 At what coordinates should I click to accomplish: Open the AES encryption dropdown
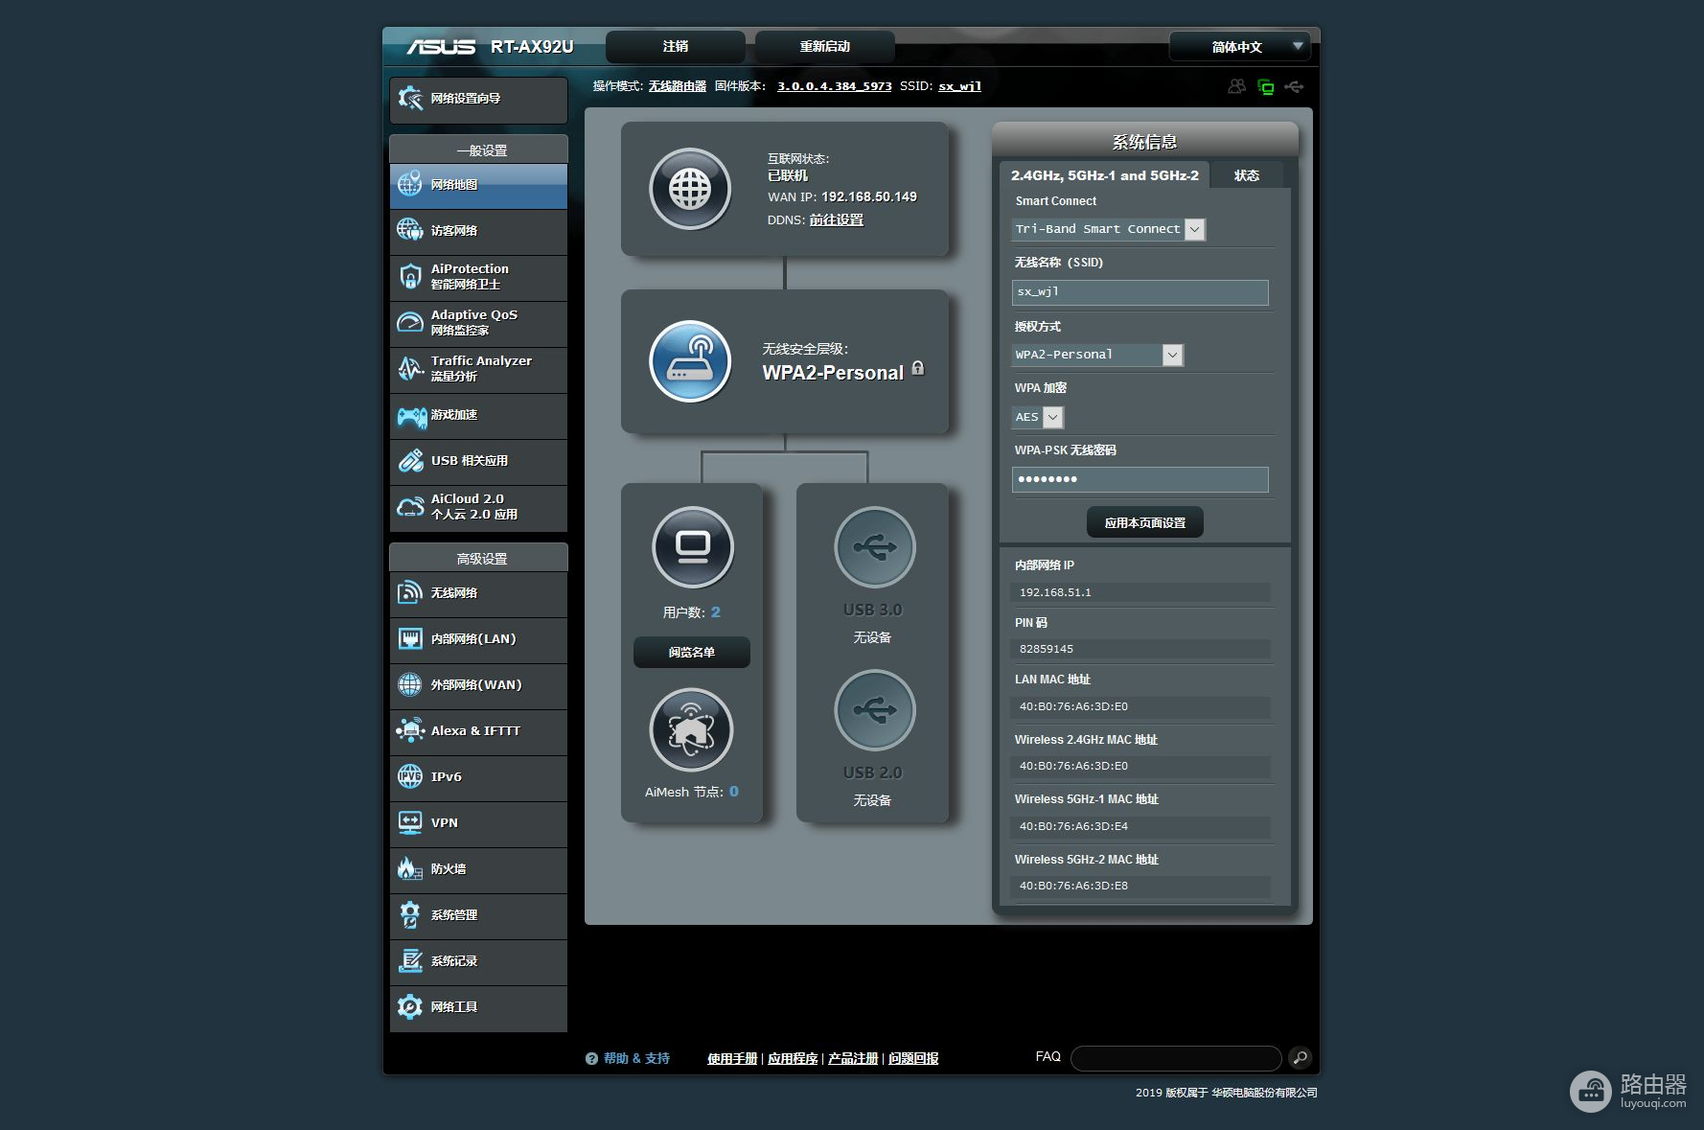[1052, 417]
